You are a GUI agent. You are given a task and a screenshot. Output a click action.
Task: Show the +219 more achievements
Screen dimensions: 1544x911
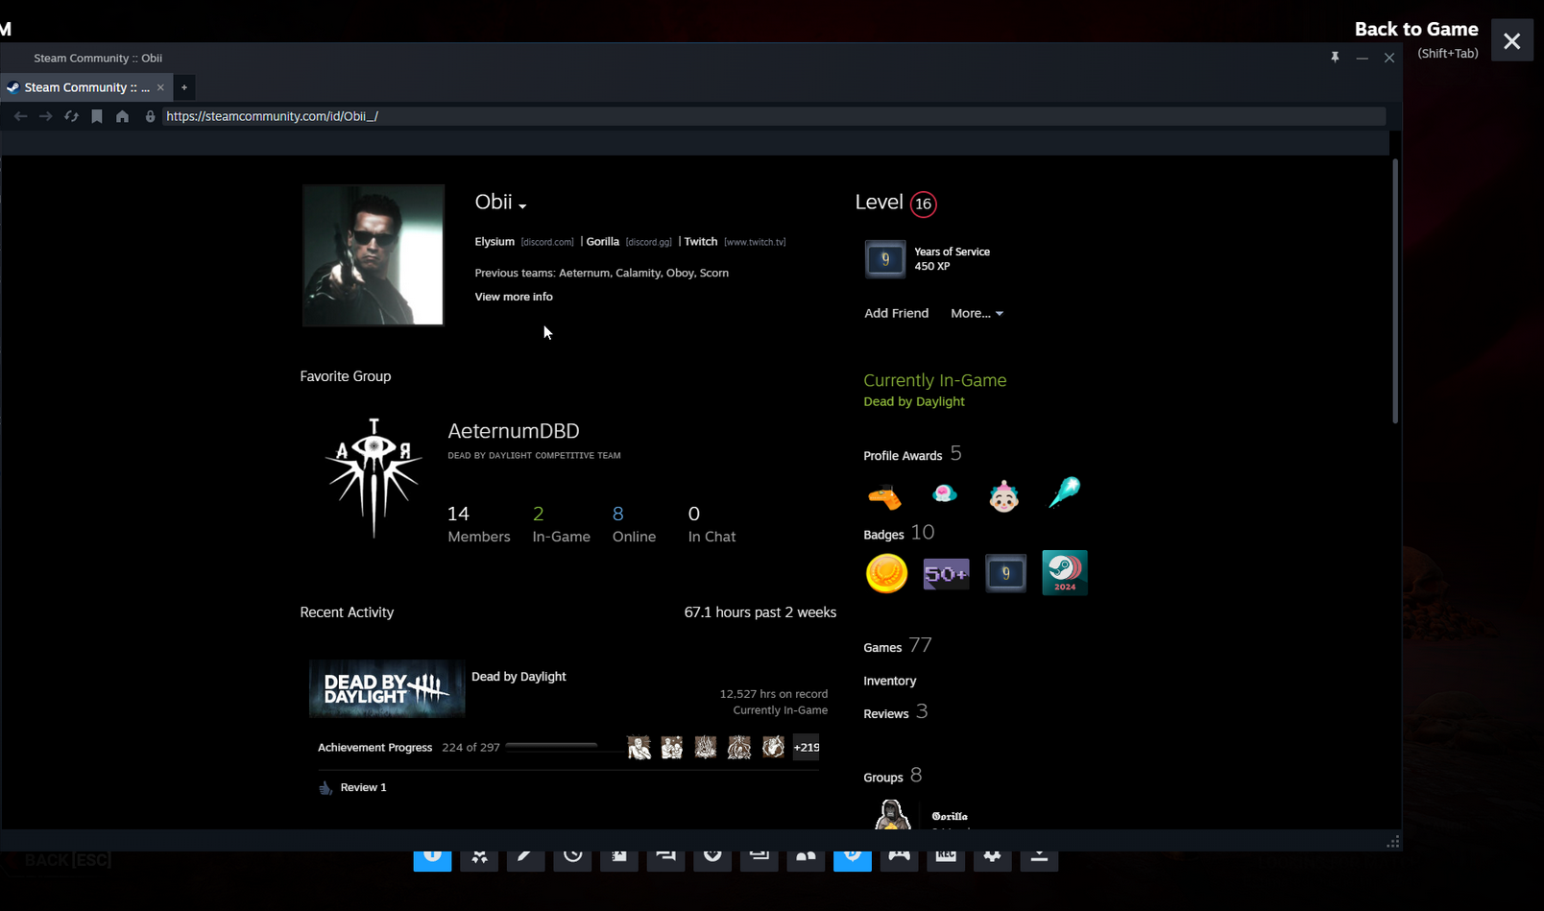coord(806,747)
